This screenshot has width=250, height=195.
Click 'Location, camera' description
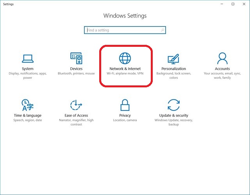click(125, 120)
